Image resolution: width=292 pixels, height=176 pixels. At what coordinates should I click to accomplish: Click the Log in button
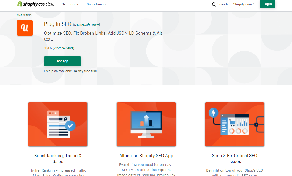tap(268, 4)
